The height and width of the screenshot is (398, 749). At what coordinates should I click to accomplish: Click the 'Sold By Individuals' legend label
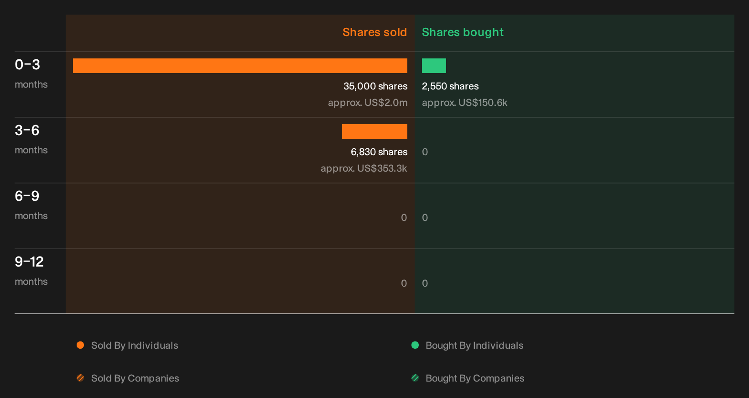click(135, 346)
